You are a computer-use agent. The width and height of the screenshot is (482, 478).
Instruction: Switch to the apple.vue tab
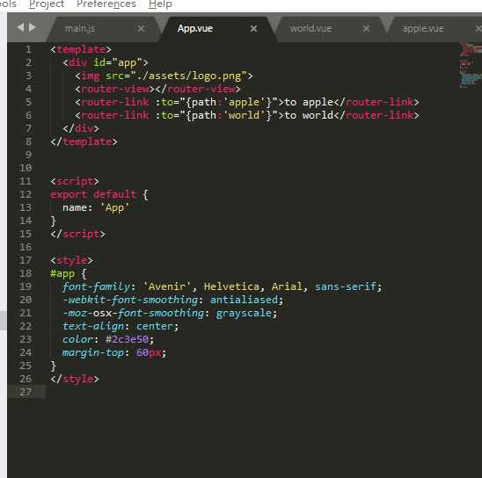[423, 28]
